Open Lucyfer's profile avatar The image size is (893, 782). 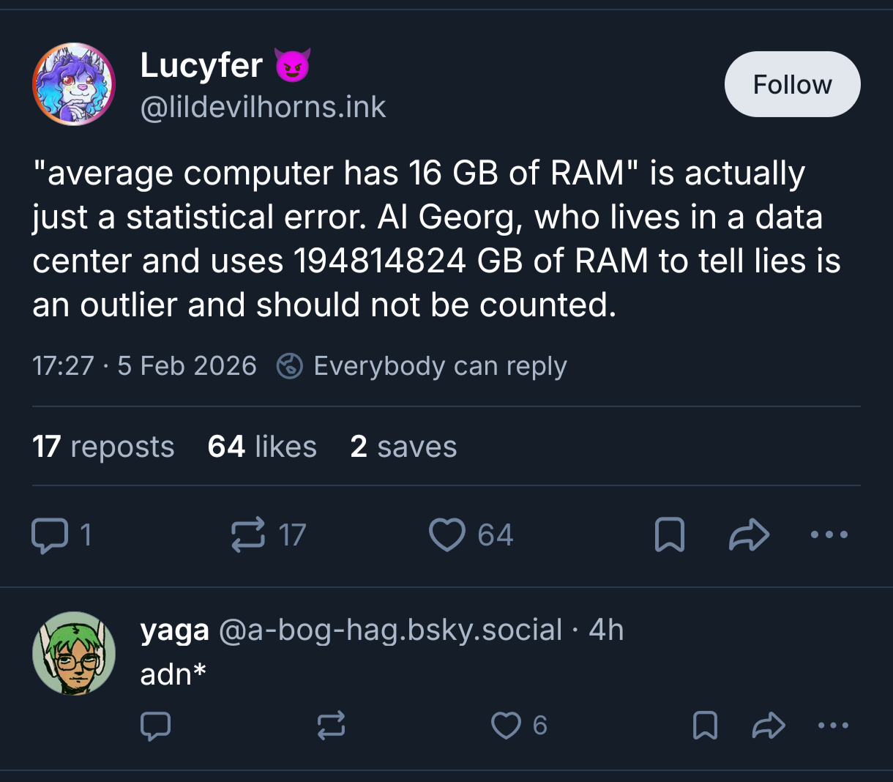[x=74, y=84]
